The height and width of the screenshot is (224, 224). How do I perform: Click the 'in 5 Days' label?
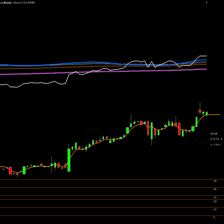215,145
